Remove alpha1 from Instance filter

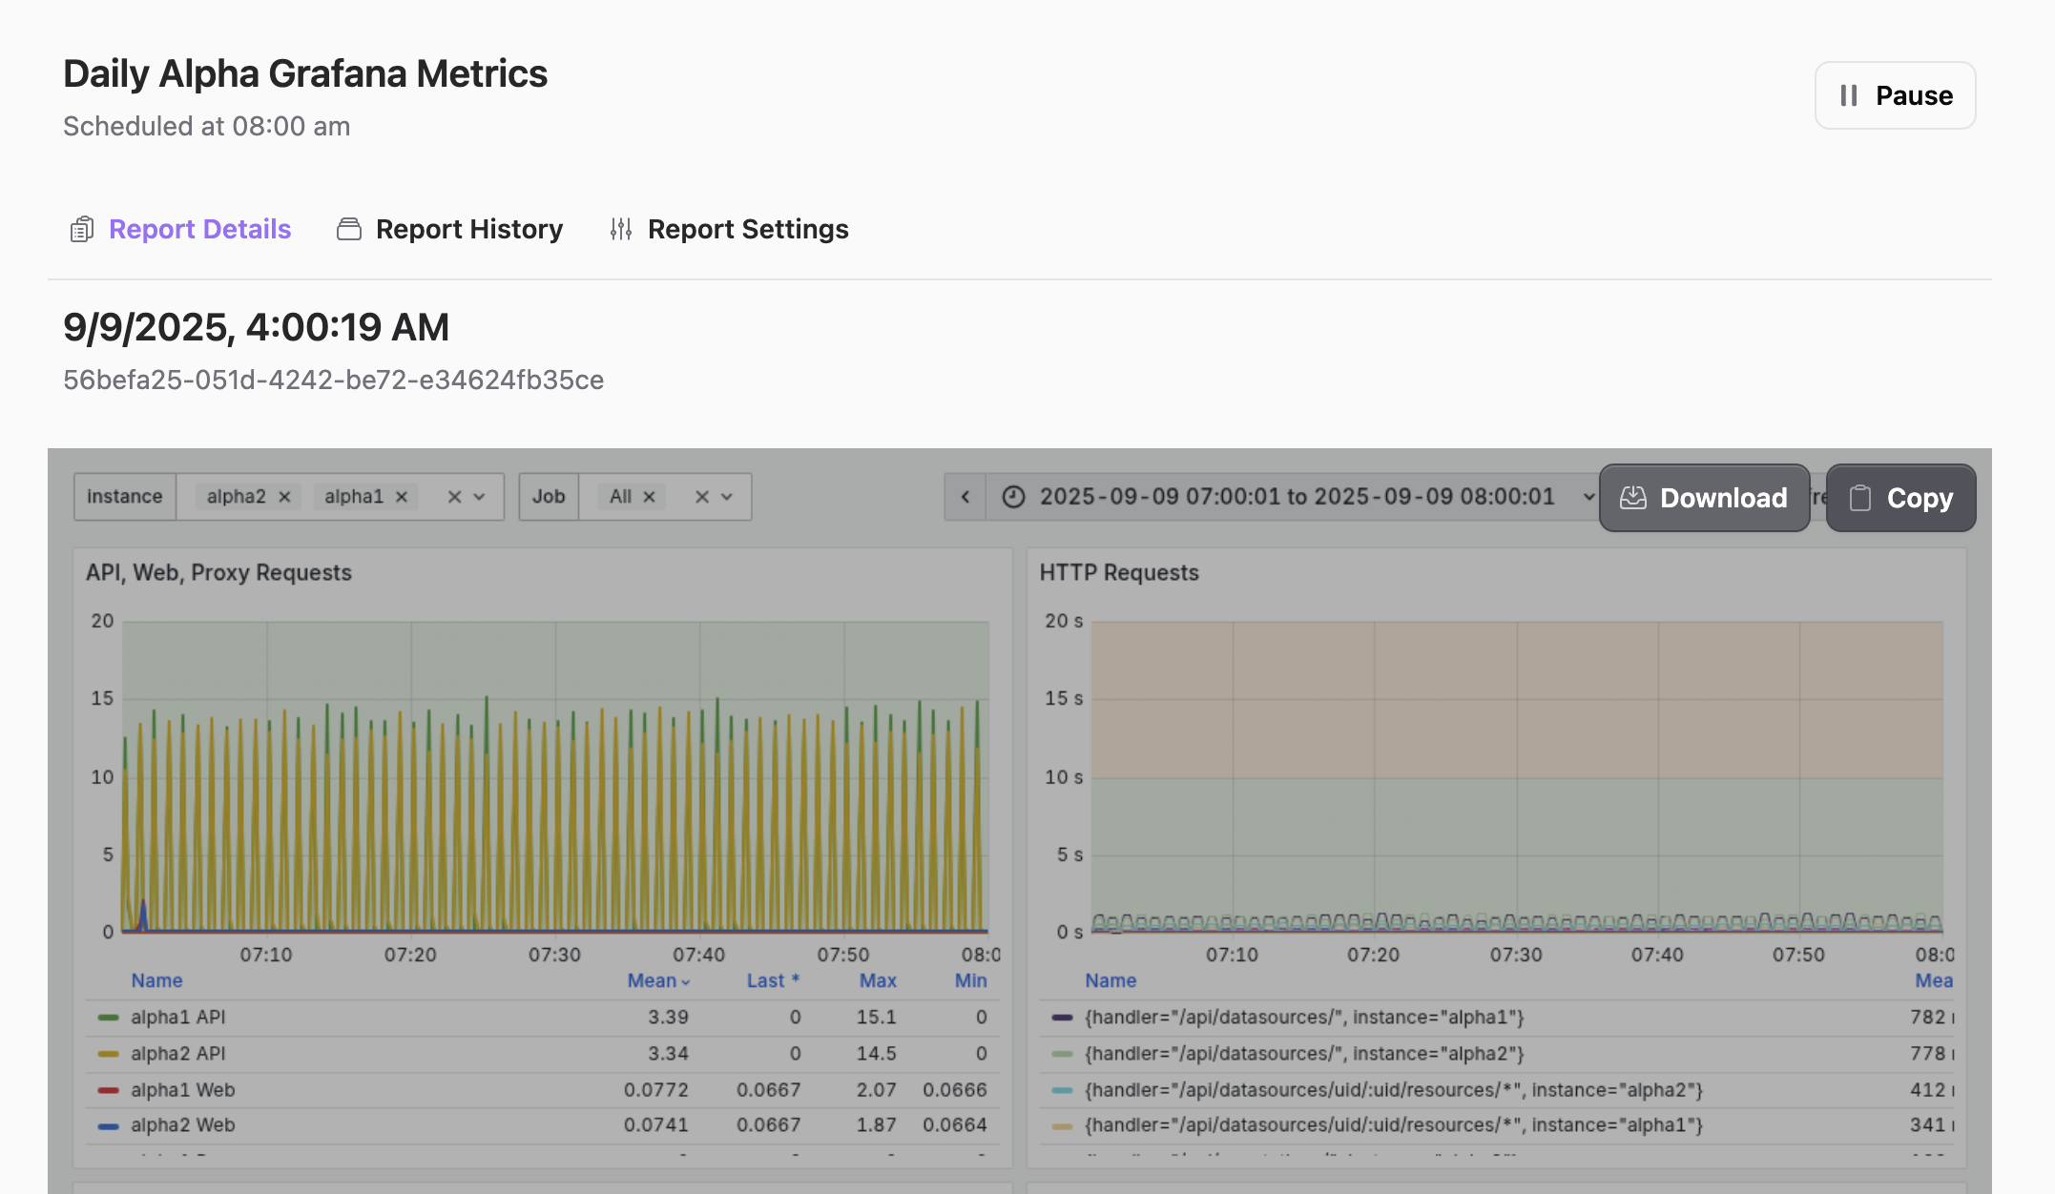[x=402, y=497]
